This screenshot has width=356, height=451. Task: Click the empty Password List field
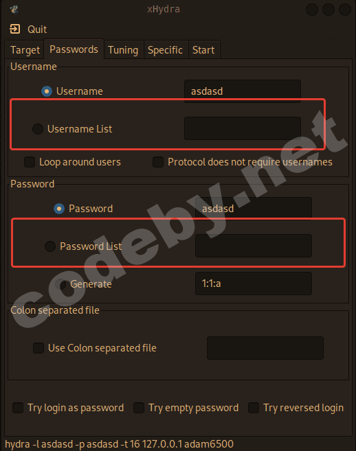pos(254,246)
